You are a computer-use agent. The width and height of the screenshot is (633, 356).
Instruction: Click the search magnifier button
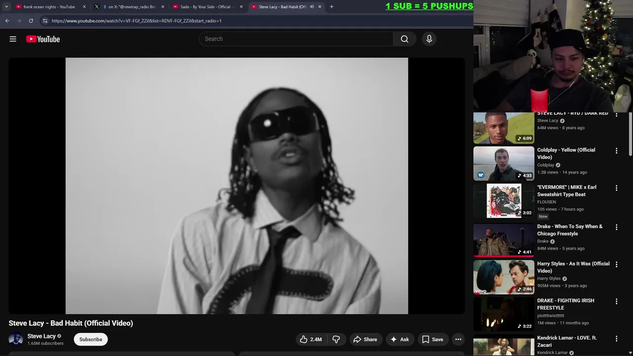tap(405, 39)
